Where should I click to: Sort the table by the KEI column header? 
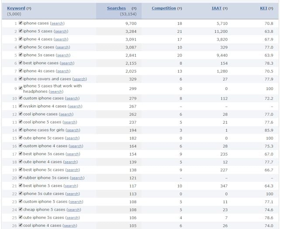coord(263,8)
